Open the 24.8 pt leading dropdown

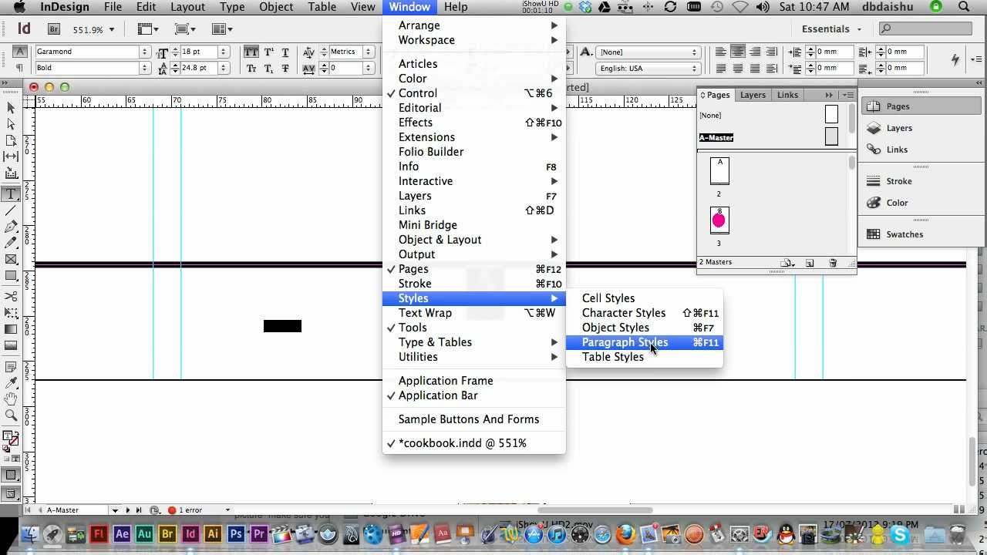(x=223, y=68)
